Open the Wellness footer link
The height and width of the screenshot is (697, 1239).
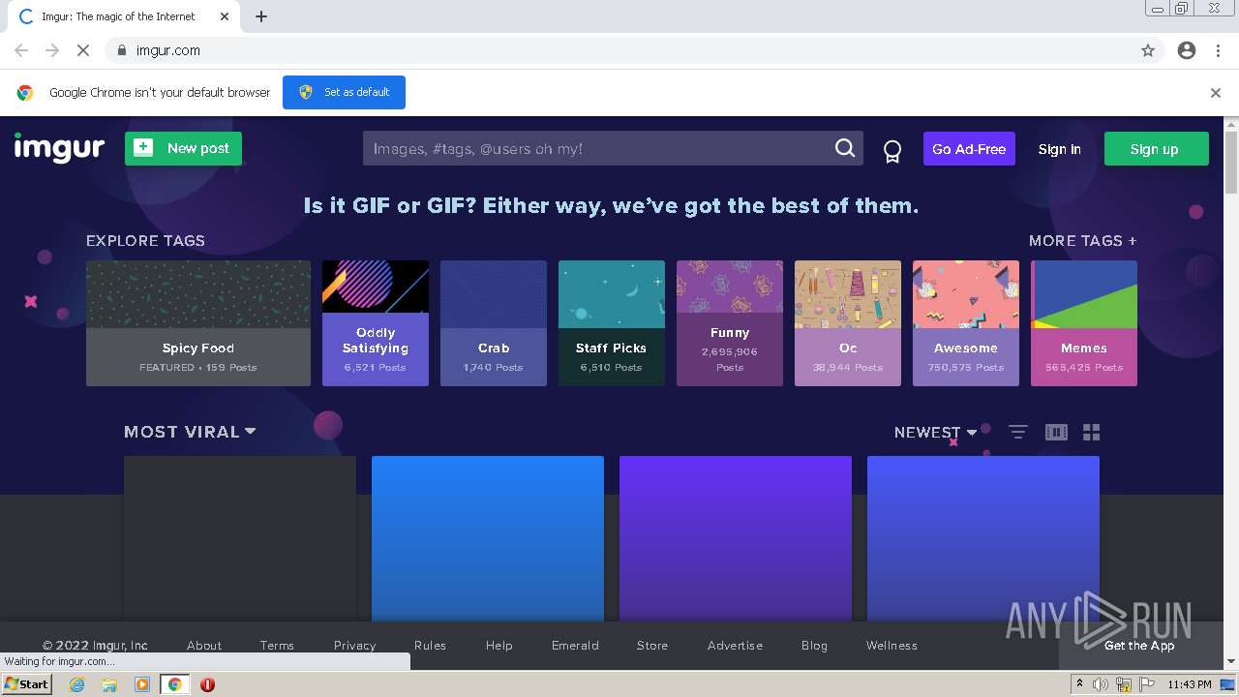click(x=891, y=646)
